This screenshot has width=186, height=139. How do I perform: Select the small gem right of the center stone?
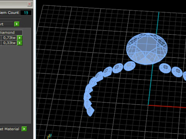click(x=165, y=68)
